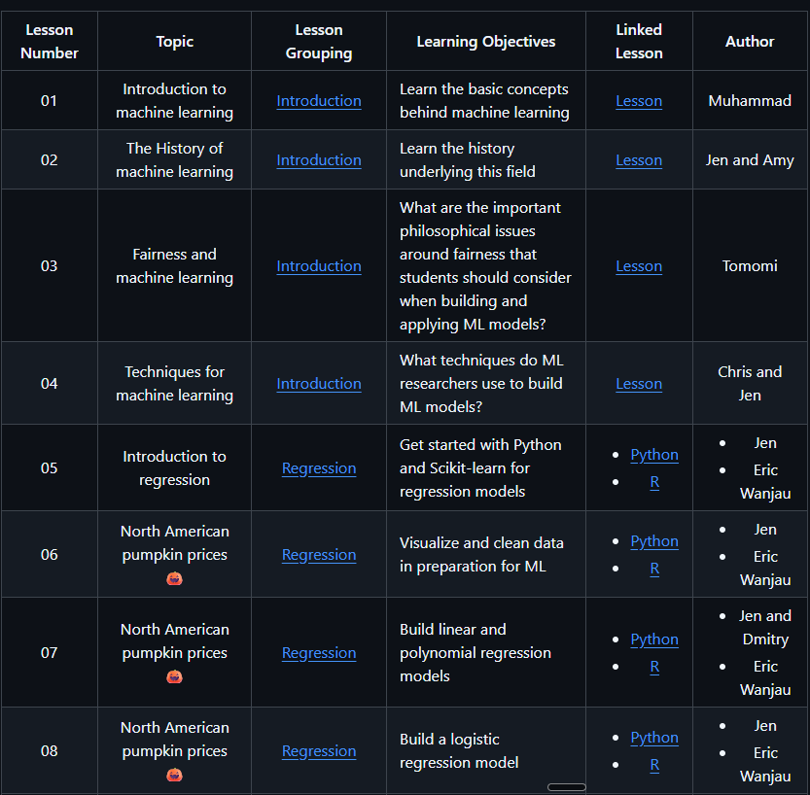Click 'Learn the history underlying this field' text
This screenshot has width=810, height=795.
(468, 160)
